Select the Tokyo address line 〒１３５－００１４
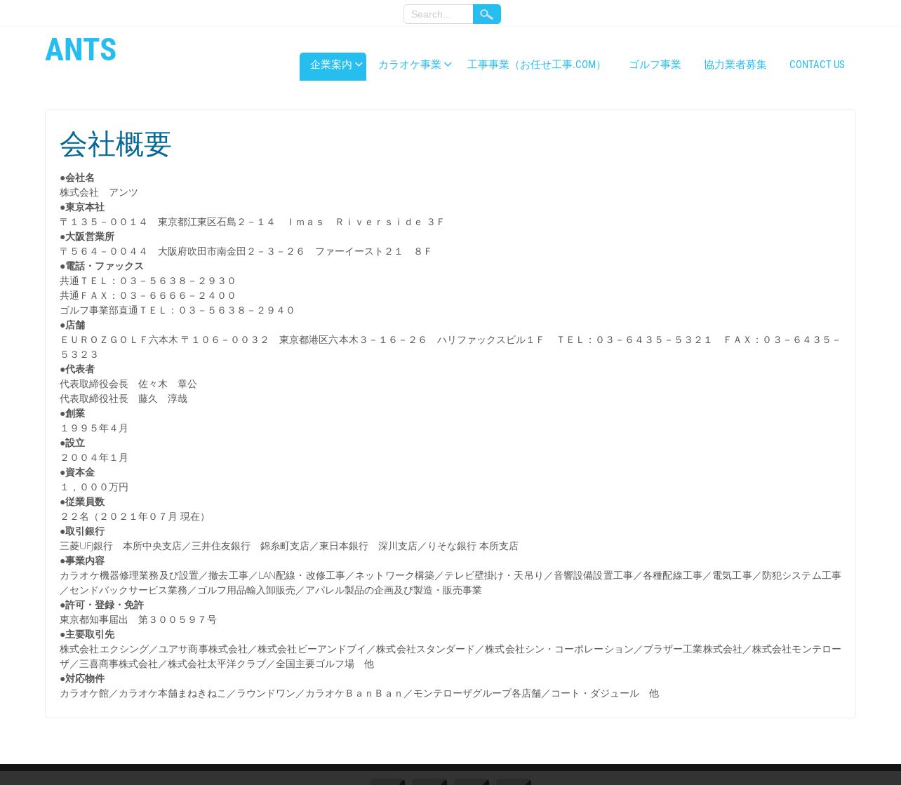This screenshot has height=785, width=901. [252, 222]
